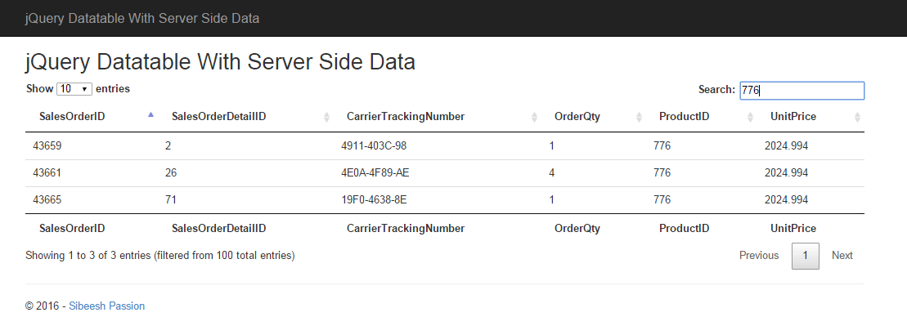Screen dimensions: 907x335
Task: Click SalesOrderDetailID column sort arrows
Action: [326, 118]
